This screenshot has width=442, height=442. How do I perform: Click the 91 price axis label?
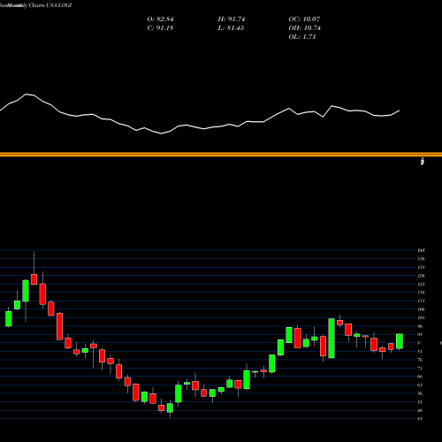[x=420, y=334]
